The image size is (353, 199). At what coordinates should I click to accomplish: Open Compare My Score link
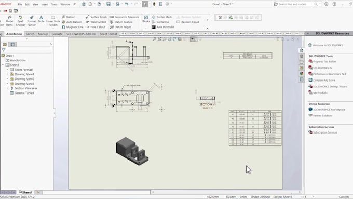(322, 80)
